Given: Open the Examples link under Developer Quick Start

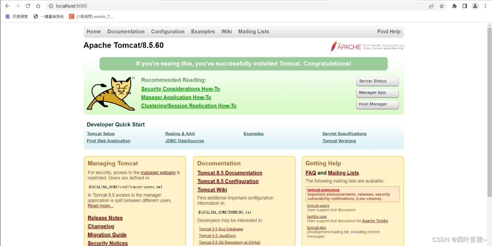Looking at the screenshot, I should tap(253, 134).
